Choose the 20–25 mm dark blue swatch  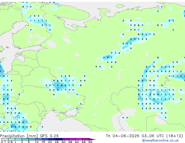52,139
